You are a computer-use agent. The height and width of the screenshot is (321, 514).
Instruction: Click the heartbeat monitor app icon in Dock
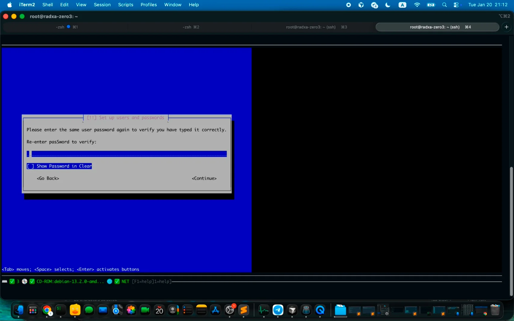[x=263, y=310]
